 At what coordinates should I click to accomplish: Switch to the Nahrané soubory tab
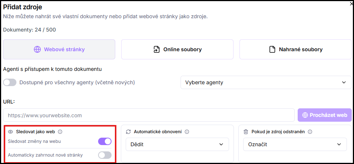295,49
